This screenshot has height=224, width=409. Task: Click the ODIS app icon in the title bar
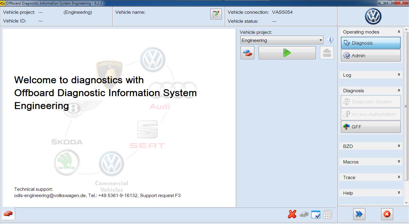click(3, 3)
